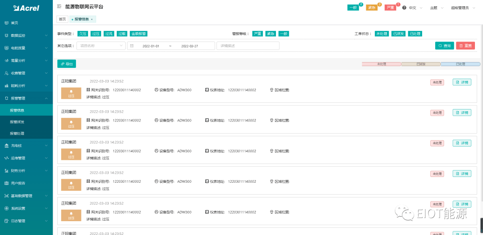Switch to the 首页 tab
The width and height of the screenshot is (483, 235).
click(62, 19)
